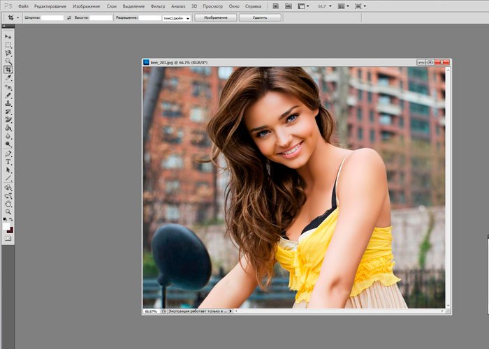The image size is (489, 349).
Task: Open the Фильтр menu
Action: point(158,6)
